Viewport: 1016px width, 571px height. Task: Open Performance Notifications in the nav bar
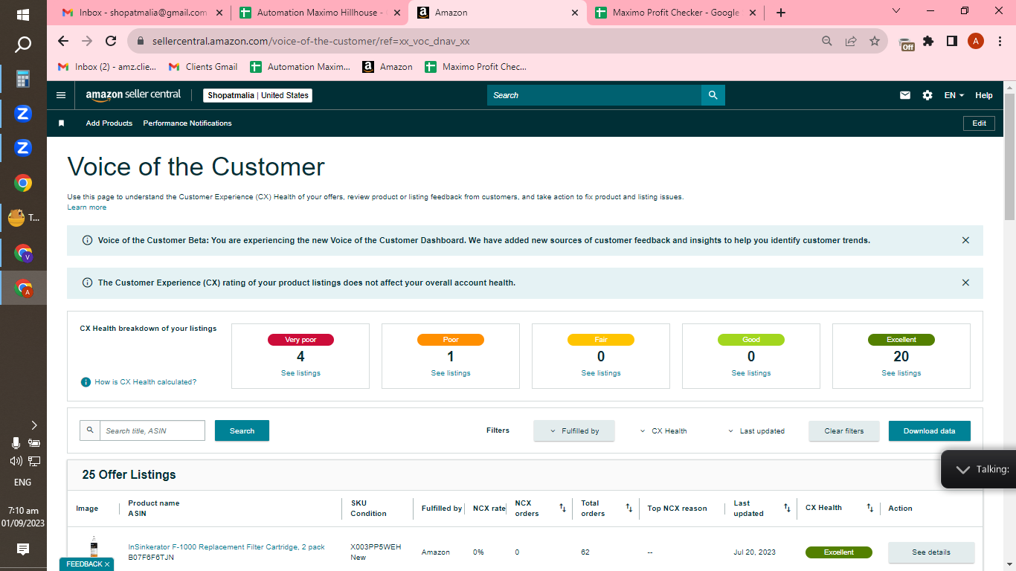coord(187,123)
